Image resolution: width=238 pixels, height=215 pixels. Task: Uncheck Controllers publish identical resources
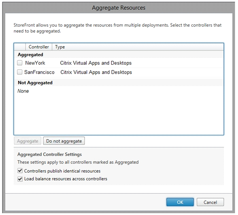pyautogui.click(x=20, y=171)
